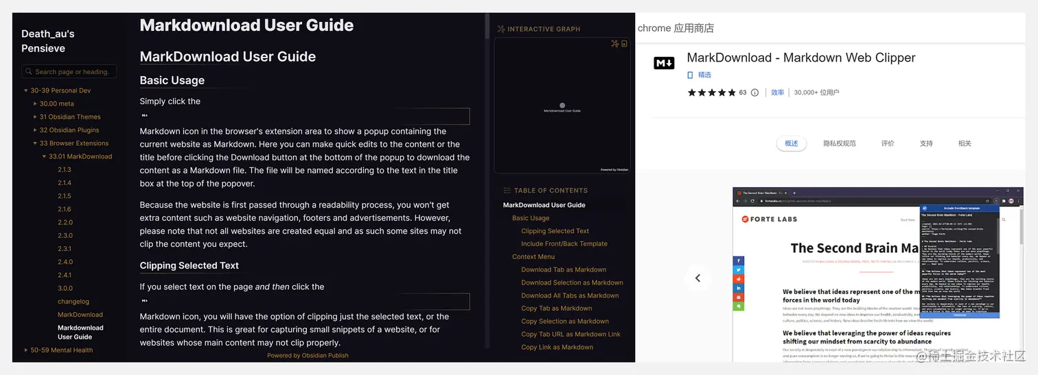Click the Forte Labs logo in preview screenshot
This screenshot has width=1038, height=375.
[769, 219]
